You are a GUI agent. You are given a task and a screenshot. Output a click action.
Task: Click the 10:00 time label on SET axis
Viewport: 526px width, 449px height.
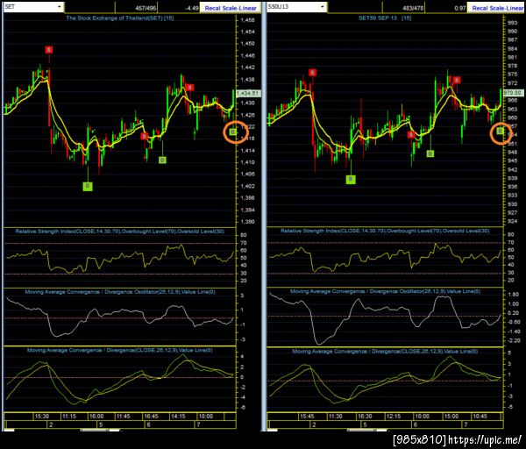[x=206, y=416]
